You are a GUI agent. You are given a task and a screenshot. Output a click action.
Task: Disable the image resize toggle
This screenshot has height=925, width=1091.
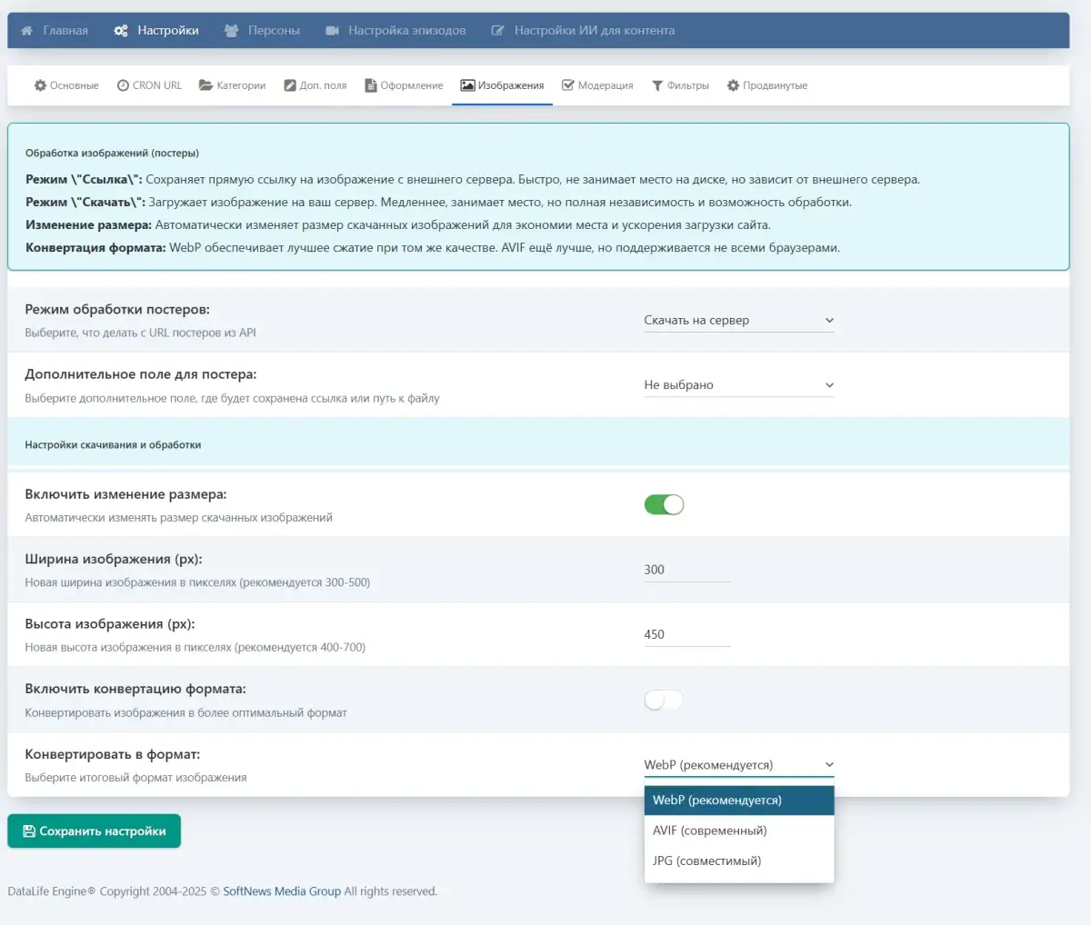coord(664,505)
